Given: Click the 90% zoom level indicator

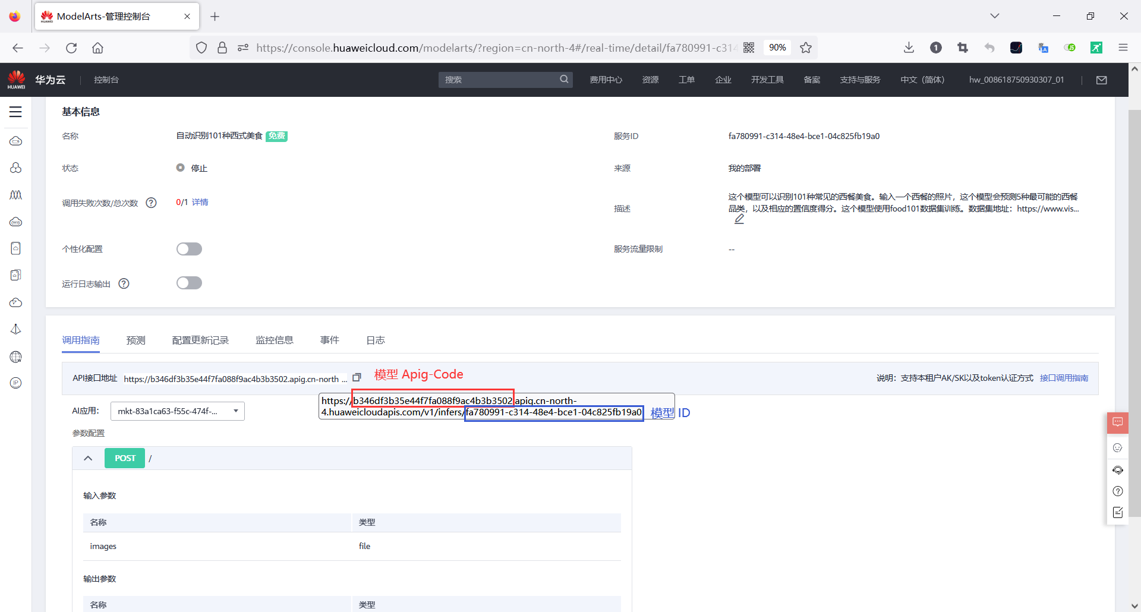Looking at the screenshot, I should pyautogui.click(x=777, y=48).
